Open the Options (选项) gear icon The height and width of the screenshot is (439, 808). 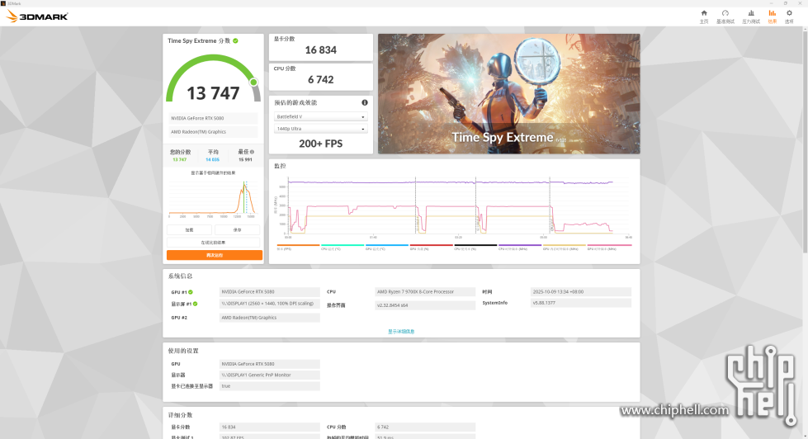789,16
